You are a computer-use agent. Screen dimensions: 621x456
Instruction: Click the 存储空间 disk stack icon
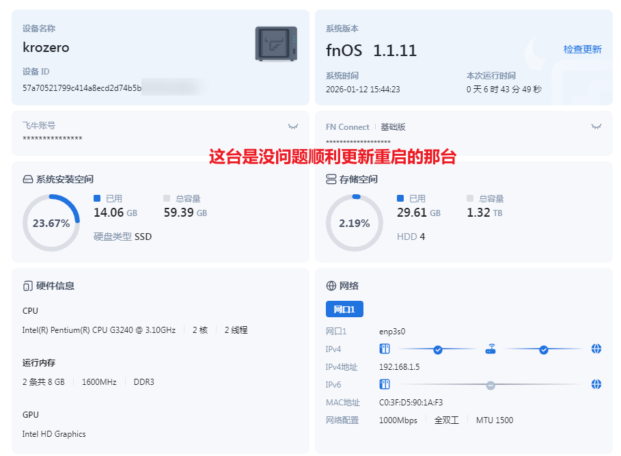coord(331,179)
